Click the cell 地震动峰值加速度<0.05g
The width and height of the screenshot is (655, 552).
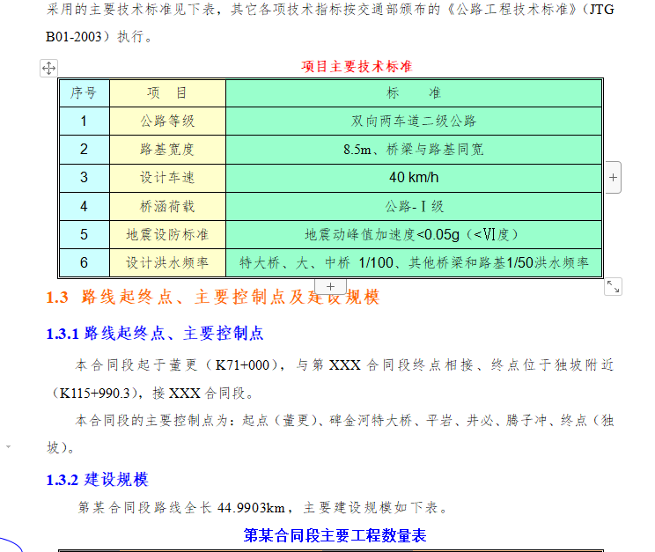coord(414,235)
